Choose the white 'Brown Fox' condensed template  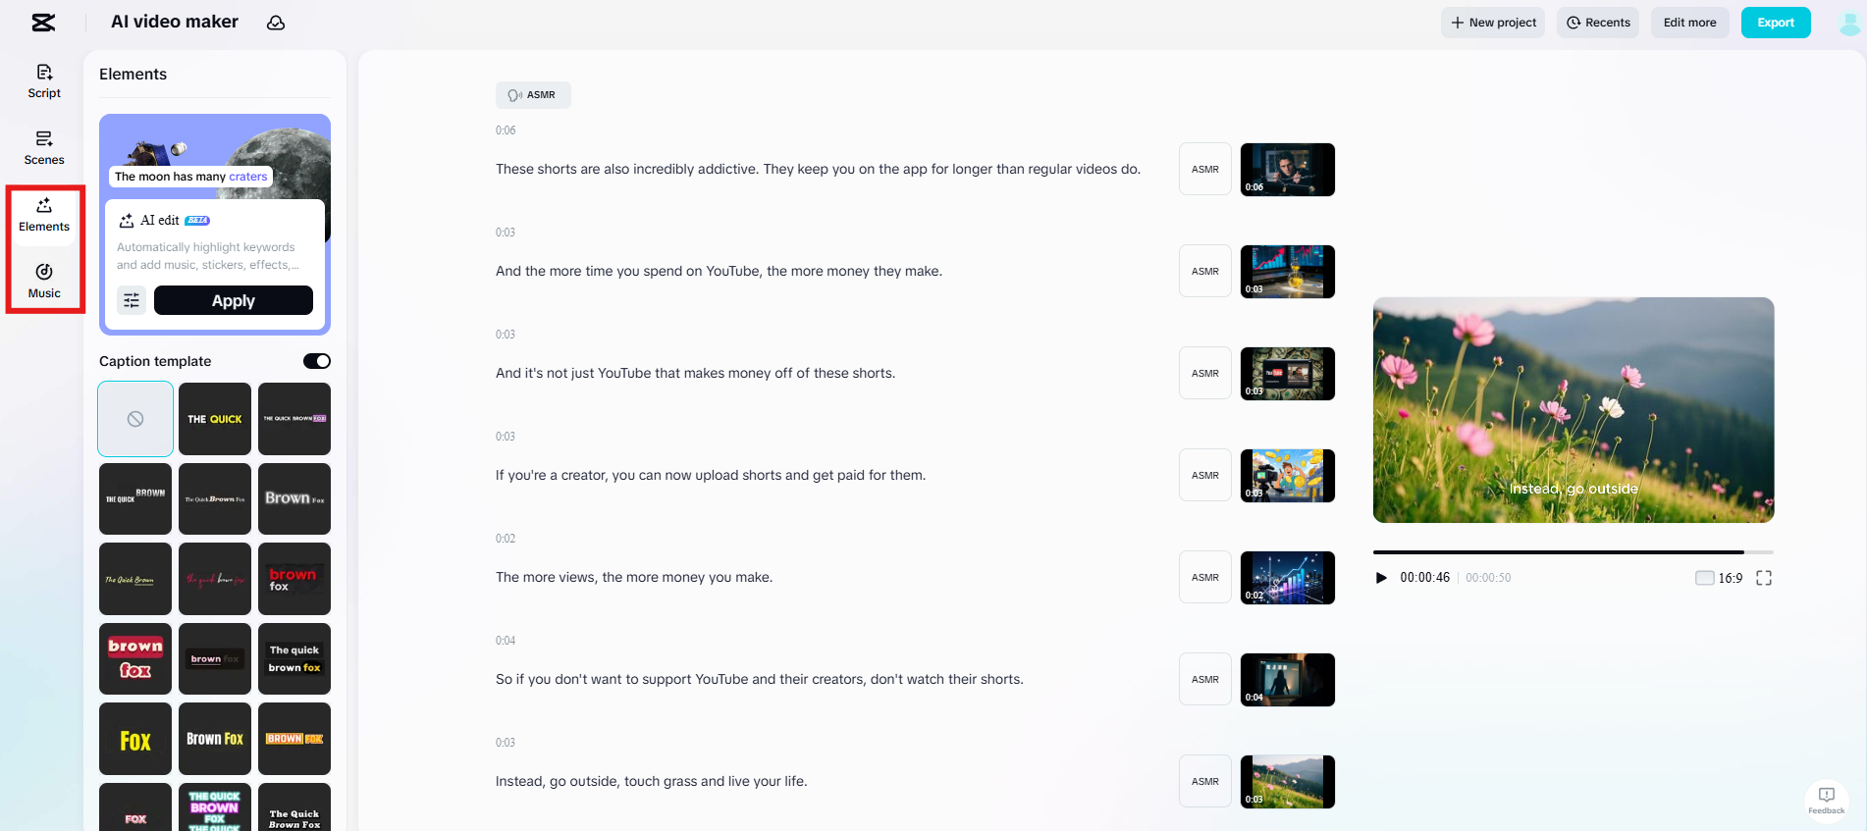(215, 739)
